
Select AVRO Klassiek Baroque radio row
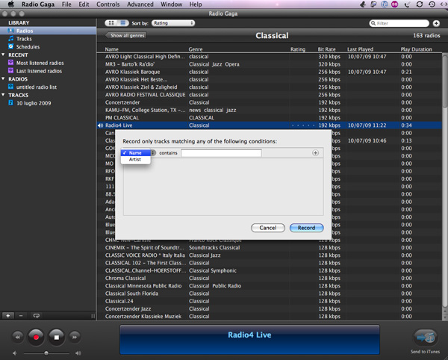[269, 72]
